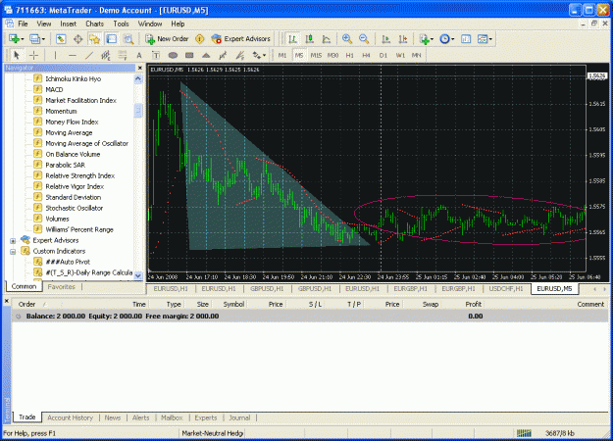
Task: Open the File menu
Action: click(23, 24)
